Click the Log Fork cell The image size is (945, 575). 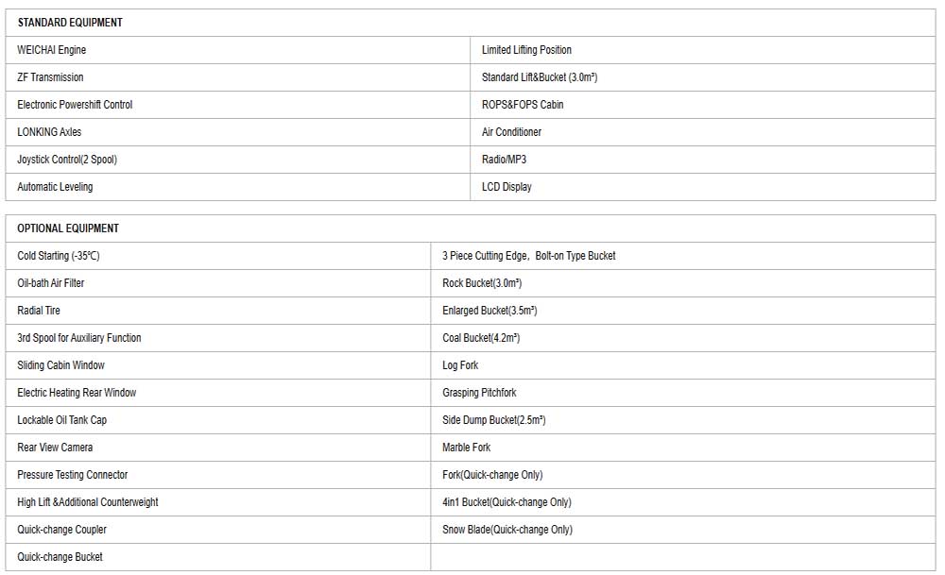[x=683, y=365]
